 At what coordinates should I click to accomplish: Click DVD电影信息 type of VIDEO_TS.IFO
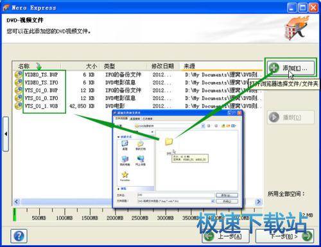tap(120, 83)
